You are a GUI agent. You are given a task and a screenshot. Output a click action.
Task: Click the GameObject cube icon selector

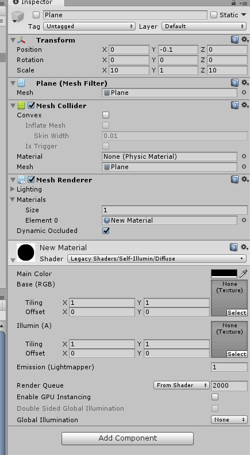(x=17, y=16)
